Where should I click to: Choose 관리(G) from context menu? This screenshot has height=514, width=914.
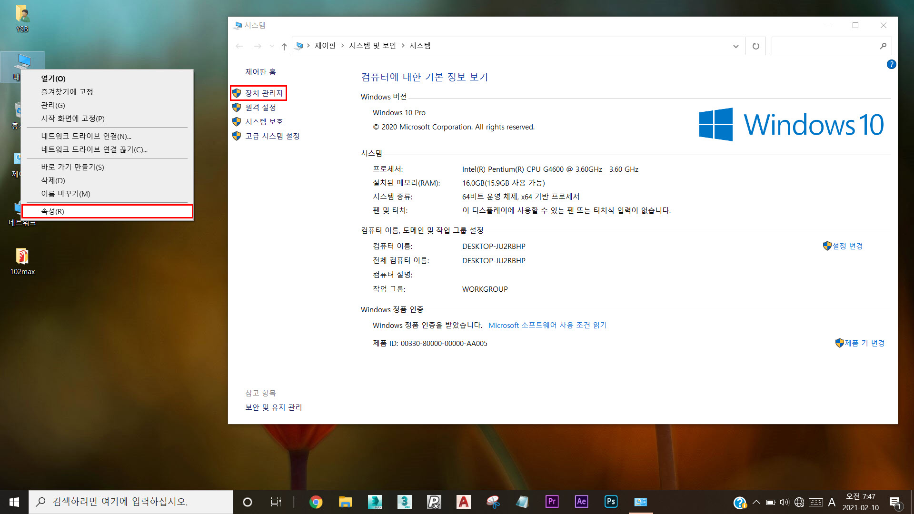53,105
